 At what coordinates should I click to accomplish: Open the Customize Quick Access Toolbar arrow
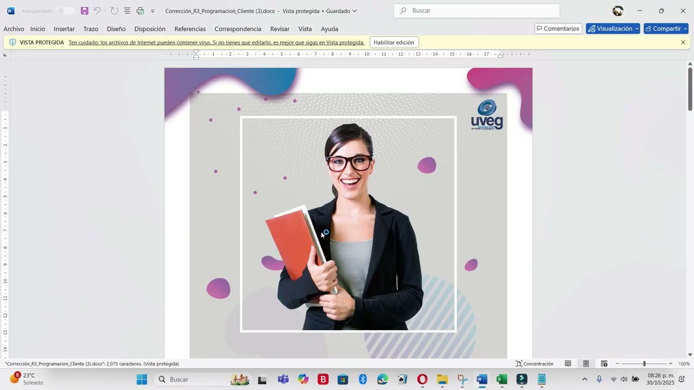pyautogui.click(x=152, y=11)
